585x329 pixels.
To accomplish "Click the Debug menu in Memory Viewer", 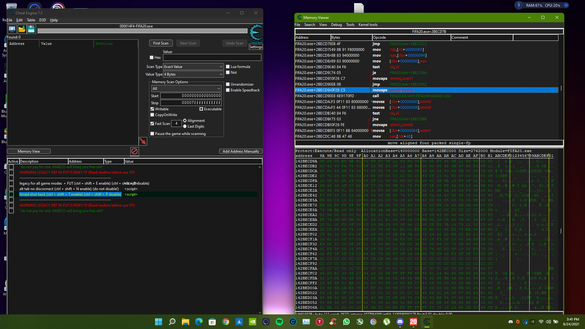I will tap(336, 24).
